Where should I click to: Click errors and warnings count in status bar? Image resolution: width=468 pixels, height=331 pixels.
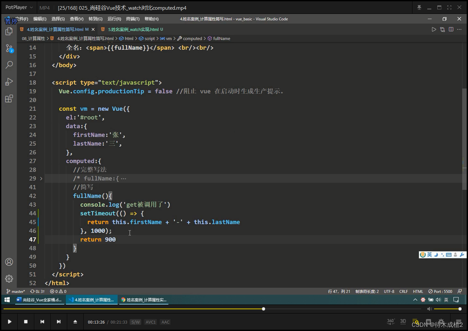(58, 291)
